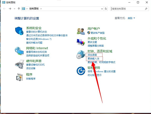Open the 外观和个性化 heading
Screen dimensions: 151x114
coord(97,38)
